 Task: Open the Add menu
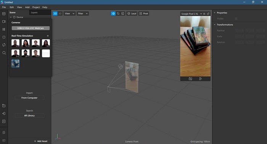click(27, 7)
